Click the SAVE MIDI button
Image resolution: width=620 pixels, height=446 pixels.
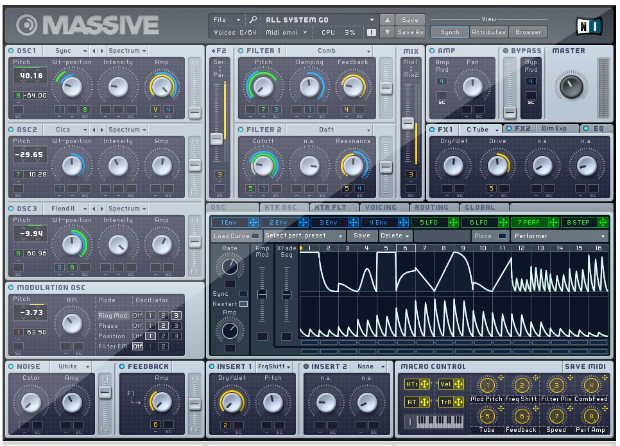click(x=585, y=366)
